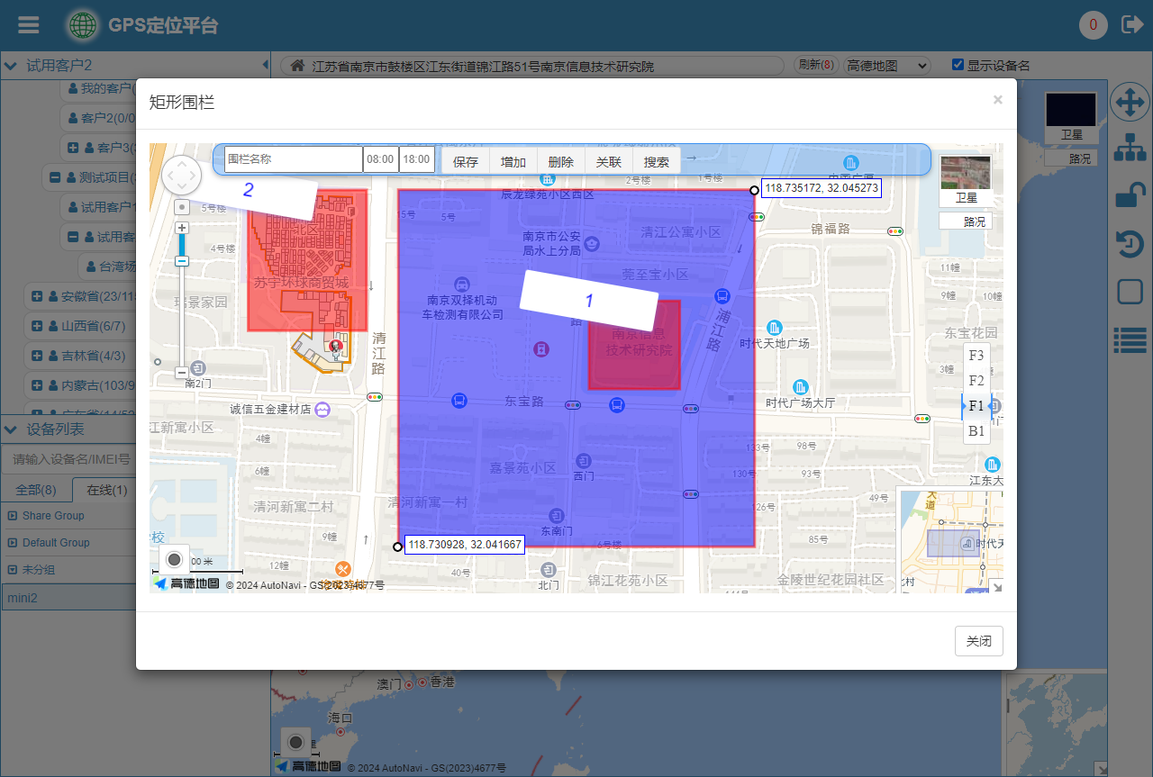1153x777 pixels.
Task: Open the notification counter badge showing 0
Action: click(x=1094, y=25)
